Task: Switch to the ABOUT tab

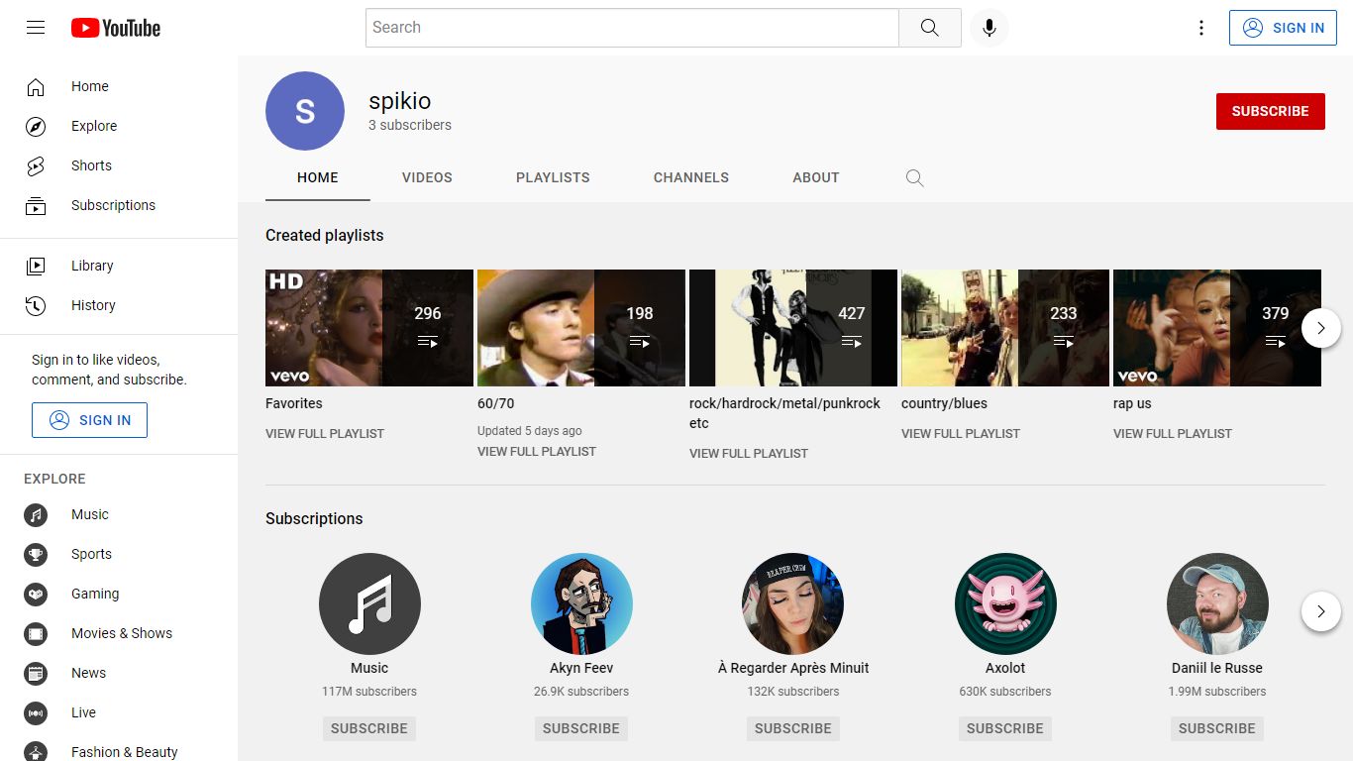Action: point(816,178)
